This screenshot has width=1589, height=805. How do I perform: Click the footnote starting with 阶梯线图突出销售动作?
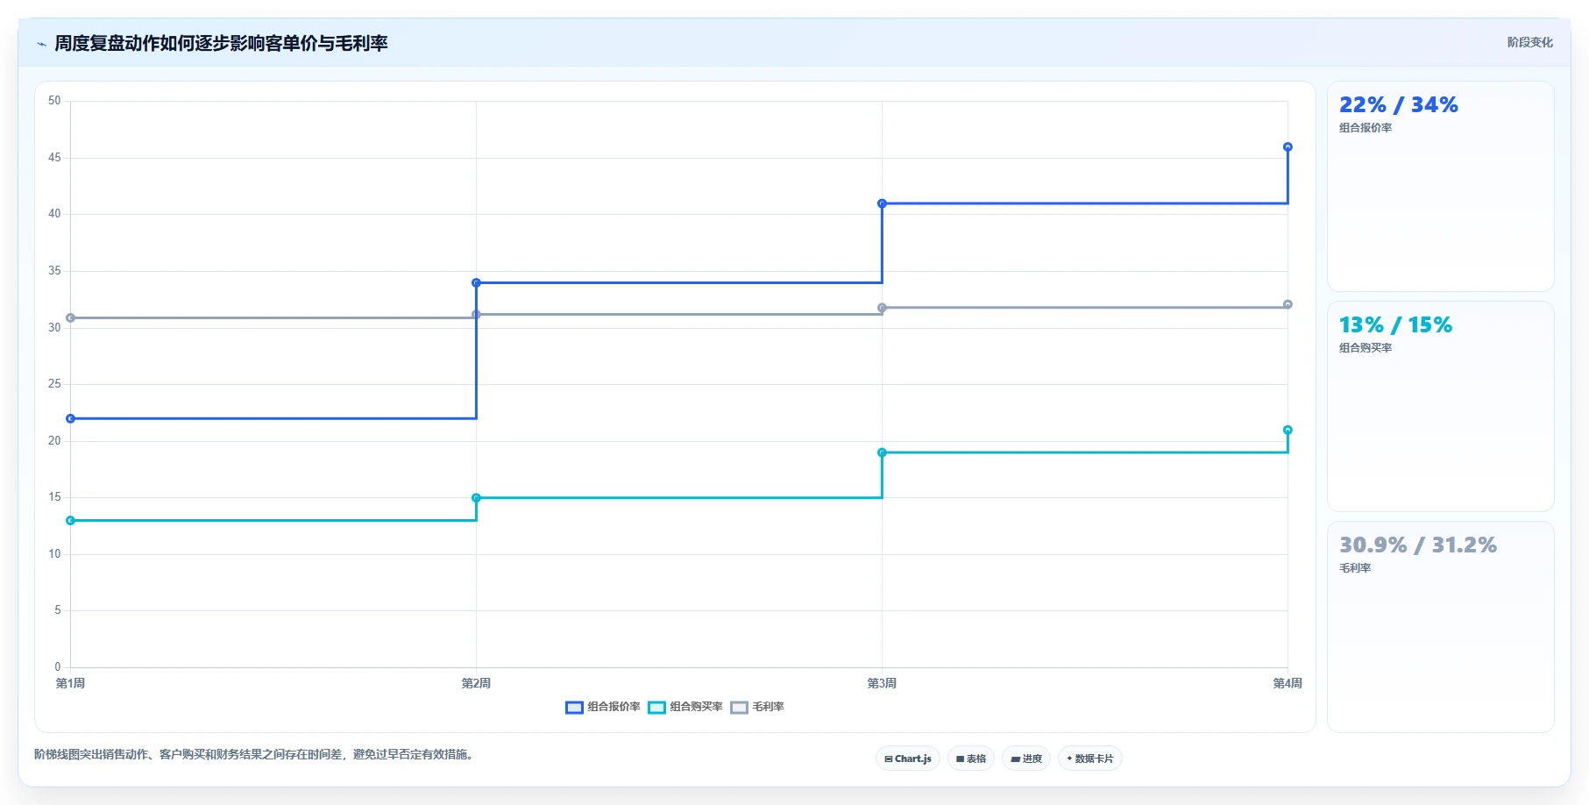point(256,754)
